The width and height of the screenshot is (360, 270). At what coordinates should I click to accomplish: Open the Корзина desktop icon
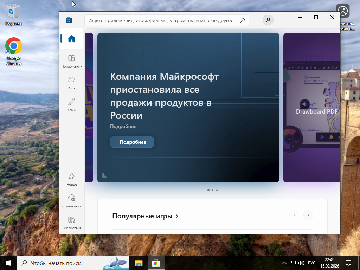pyautogui.click(x=14, y=15)
